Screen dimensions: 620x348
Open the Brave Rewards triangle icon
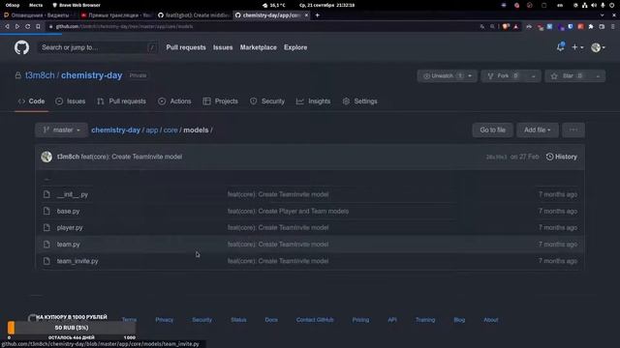515,26
